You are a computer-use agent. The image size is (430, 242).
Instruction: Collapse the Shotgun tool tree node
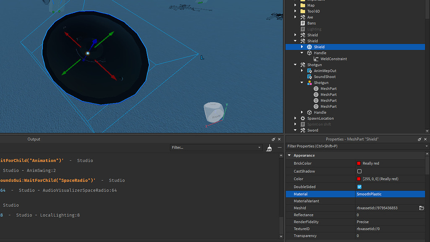295,65
